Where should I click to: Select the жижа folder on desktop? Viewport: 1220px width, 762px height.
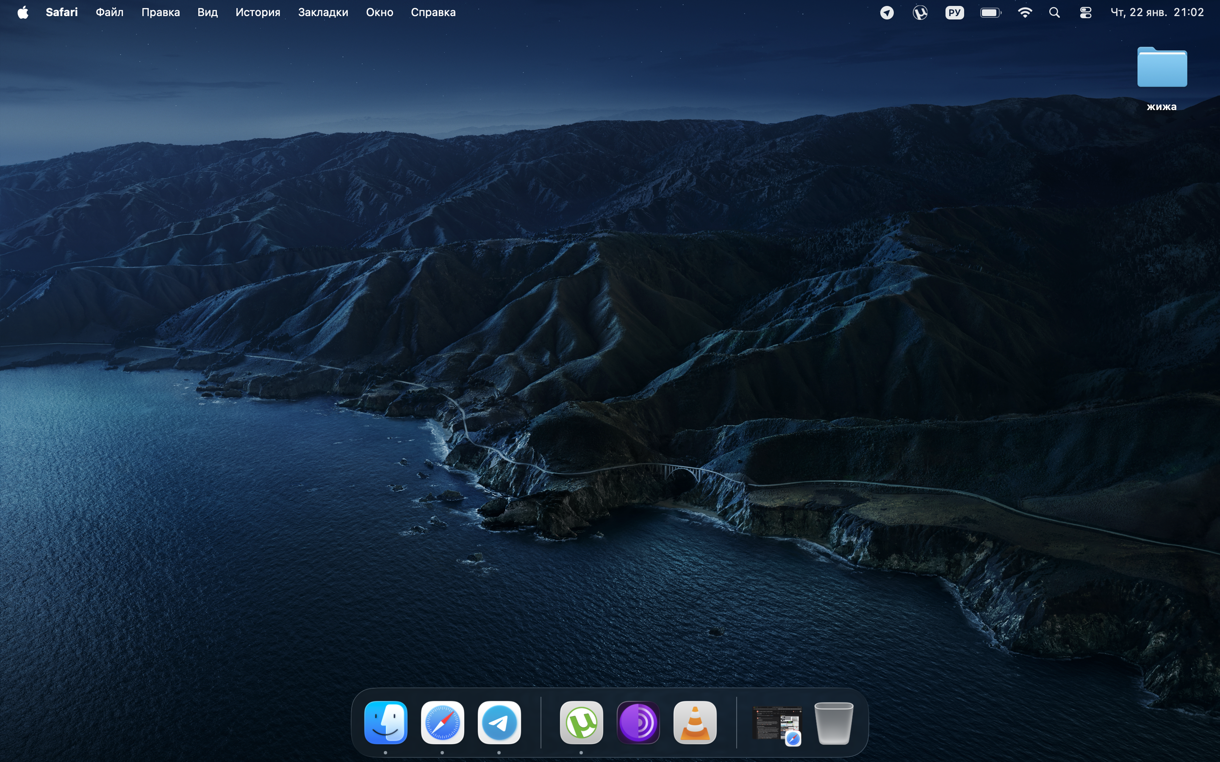pos(1162,68)
